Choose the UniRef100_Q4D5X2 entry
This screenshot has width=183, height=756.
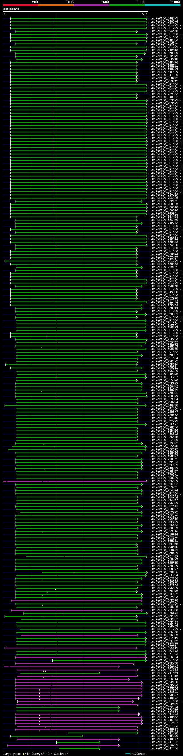[x=164, y=717]
